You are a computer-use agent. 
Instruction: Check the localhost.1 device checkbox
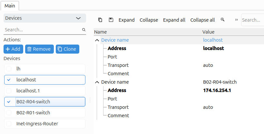tap(9, 91)
